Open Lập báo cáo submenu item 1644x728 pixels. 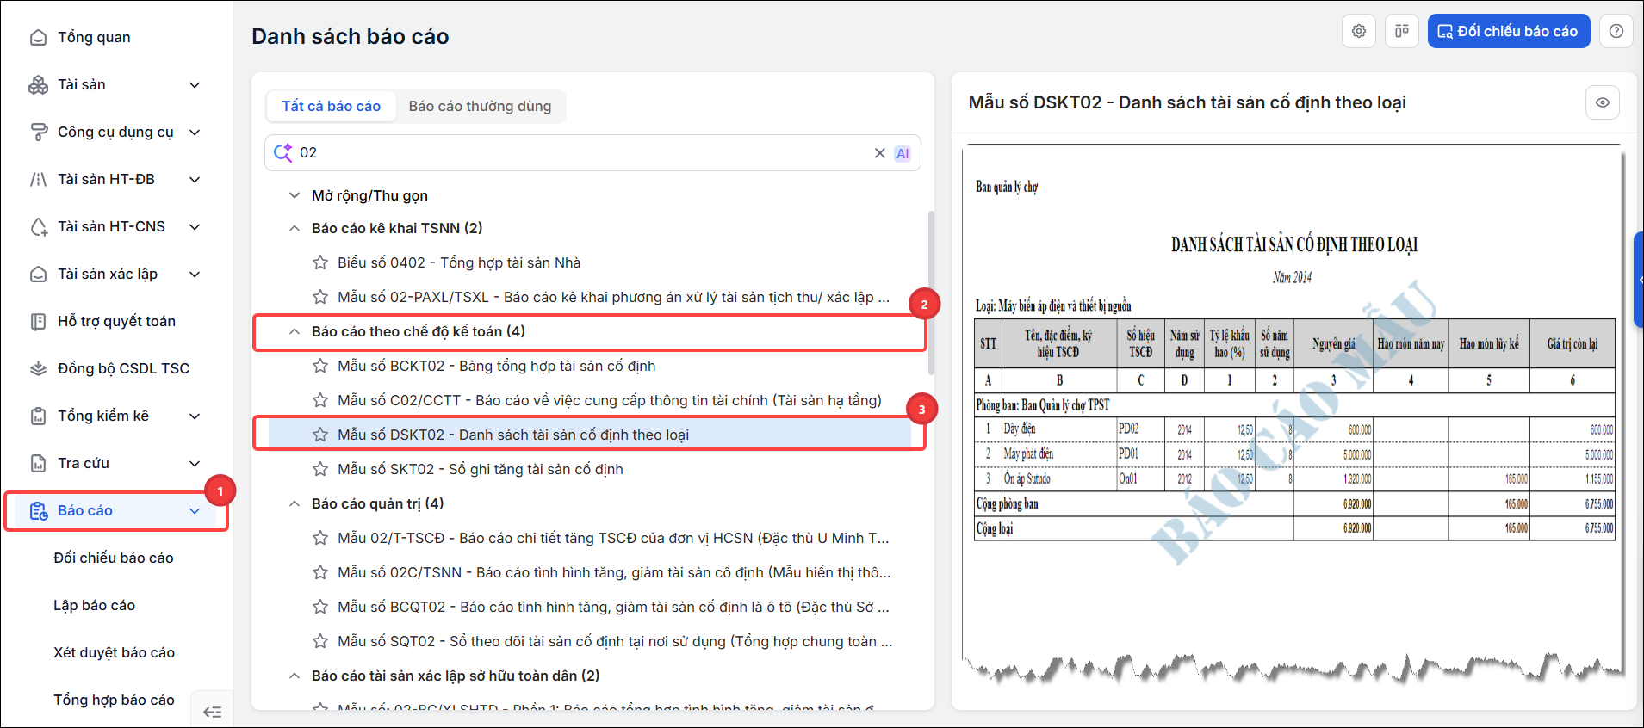(94, 605)
